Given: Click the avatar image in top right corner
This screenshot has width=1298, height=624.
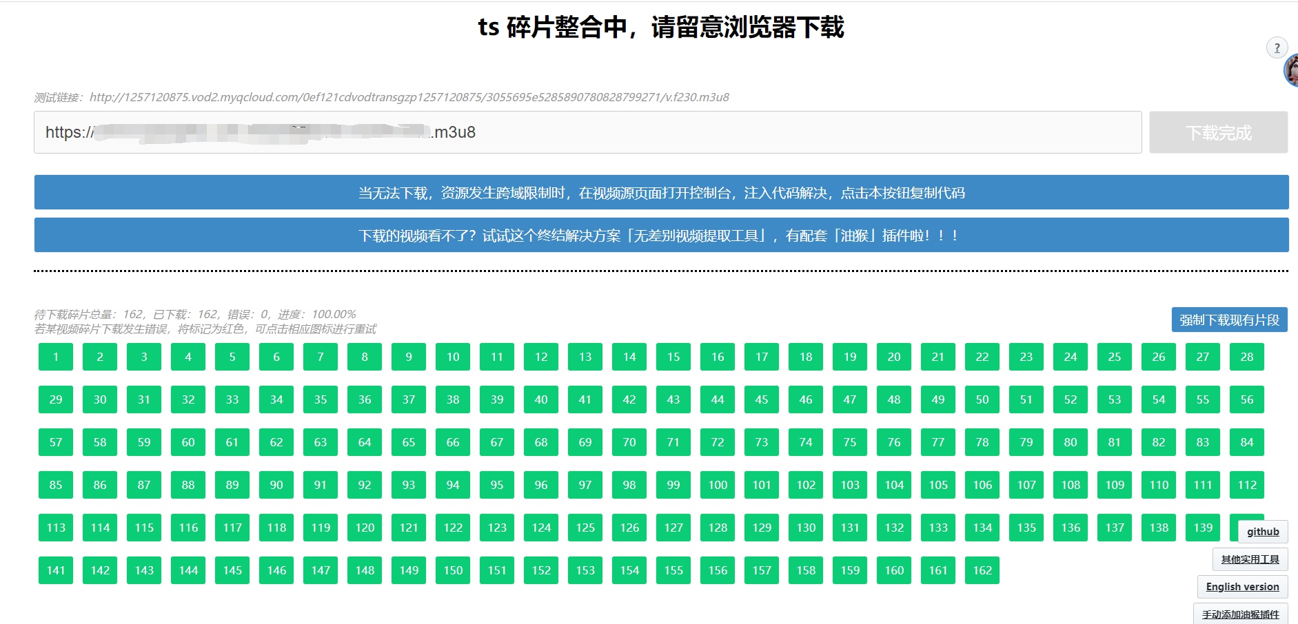Looking at the screenshot, I should pyautogui.click(x=1292, y=71).
